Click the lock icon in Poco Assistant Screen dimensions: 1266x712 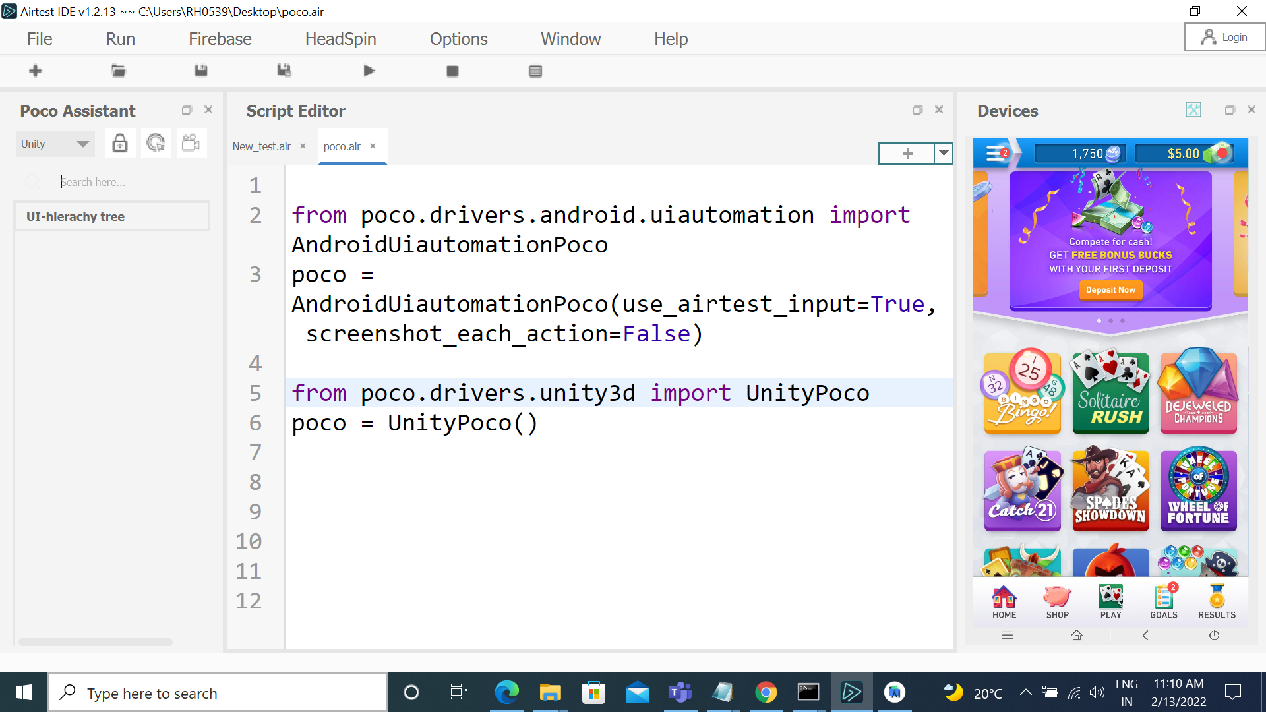pos(120,143)
